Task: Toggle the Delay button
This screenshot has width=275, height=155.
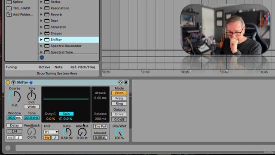Action: point(14,125)
